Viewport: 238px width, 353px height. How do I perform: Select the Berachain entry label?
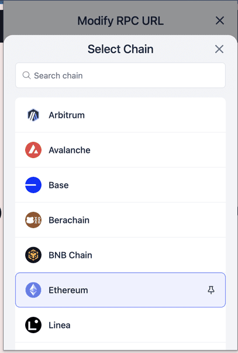[69, 220]
